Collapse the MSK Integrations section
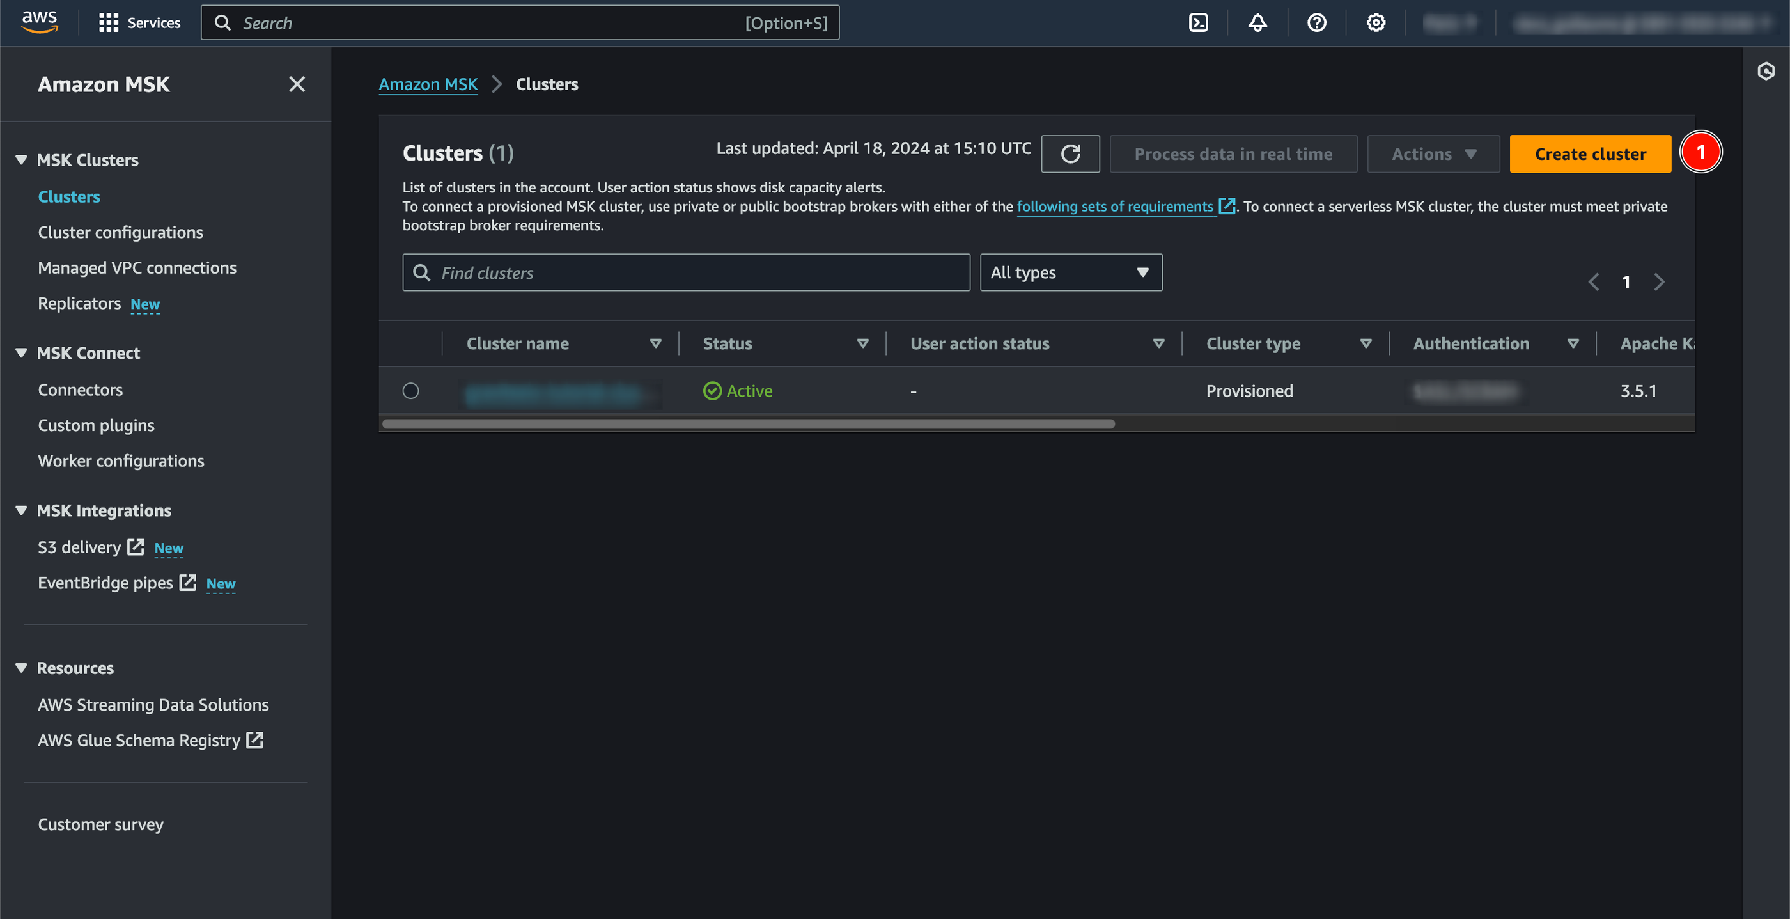The height and width of the screenshot is (919, 1790). pyautogui.click(x=22, y=510)
